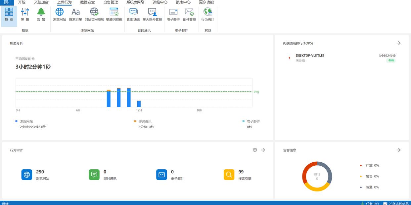Open the application menu dropdown at top-left
The height and width of the screenshot is (205, 411).
tap(7, 2)
